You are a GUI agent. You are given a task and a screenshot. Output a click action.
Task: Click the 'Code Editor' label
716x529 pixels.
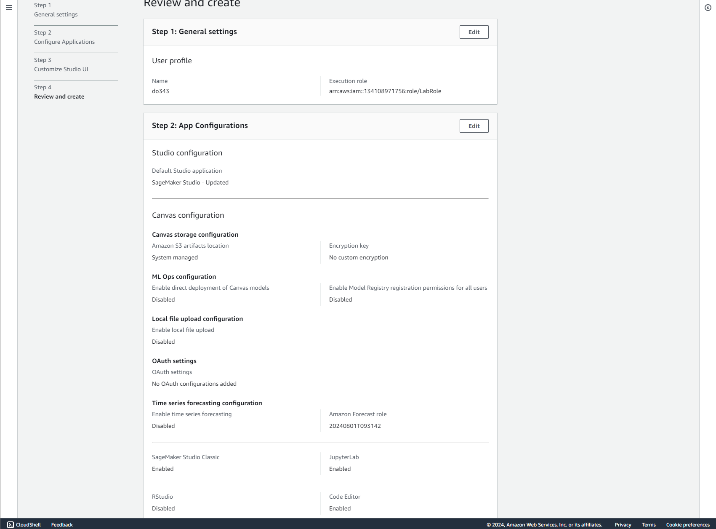(345, 497)
